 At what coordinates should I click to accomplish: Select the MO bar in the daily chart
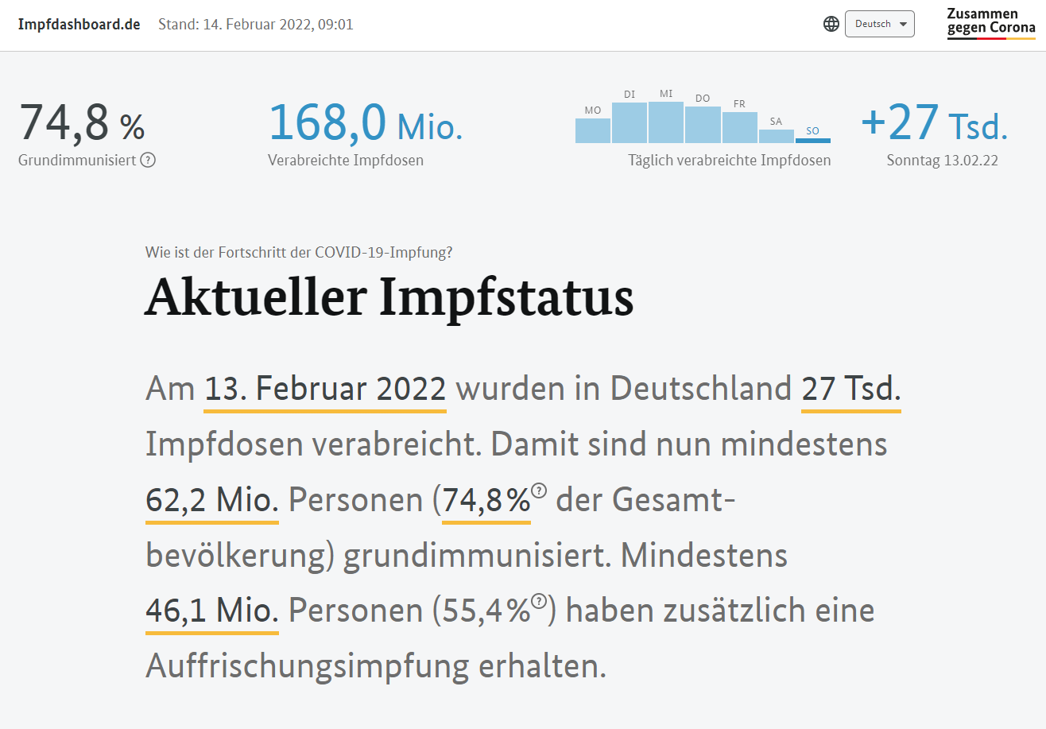click(593, 130)
